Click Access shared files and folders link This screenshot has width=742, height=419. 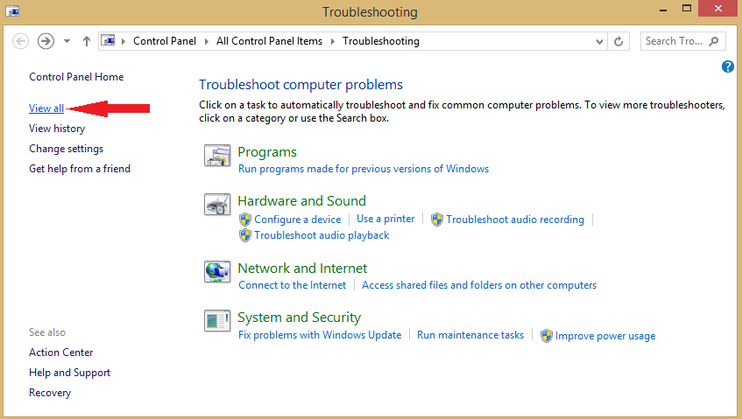click(479, 285)
